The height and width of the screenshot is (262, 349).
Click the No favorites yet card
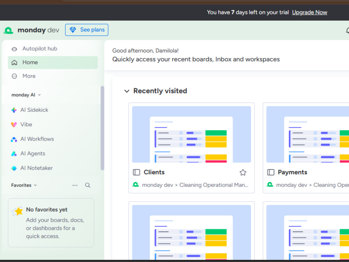[51, 223]
